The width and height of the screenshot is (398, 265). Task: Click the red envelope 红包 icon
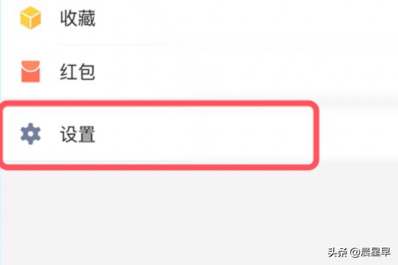point(31,72)
